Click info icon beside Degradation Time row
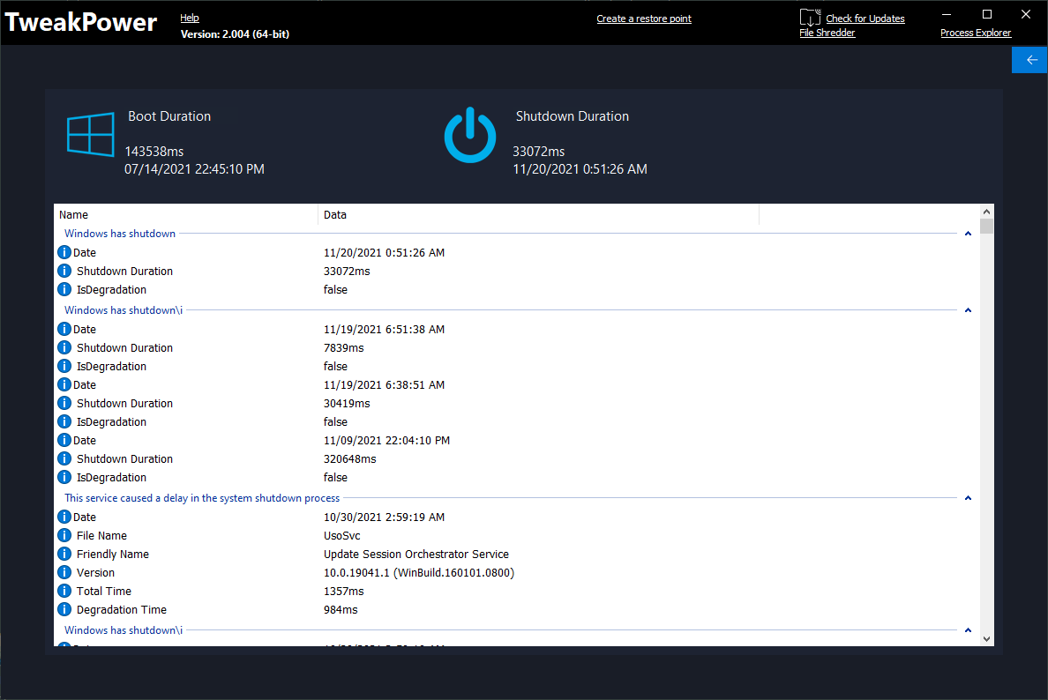This screenshot has height=700, width=1048. click(x=64, y=610)
